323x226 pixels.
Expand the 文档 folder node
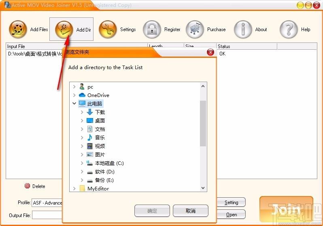pos(82,129)
